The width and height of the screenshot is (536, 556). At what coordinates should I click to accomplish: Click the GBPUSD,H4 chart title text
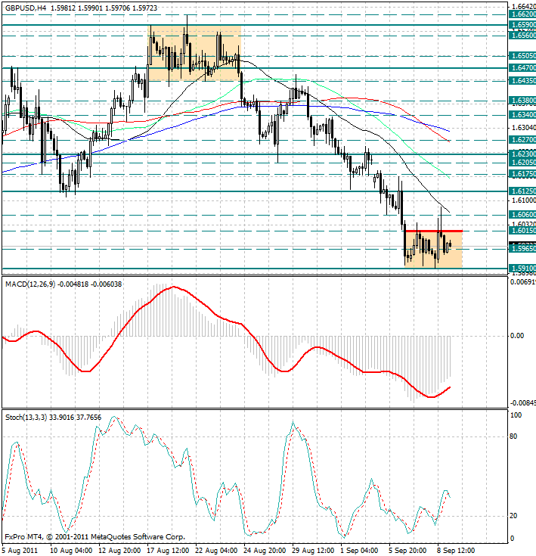tap(24, 7)
